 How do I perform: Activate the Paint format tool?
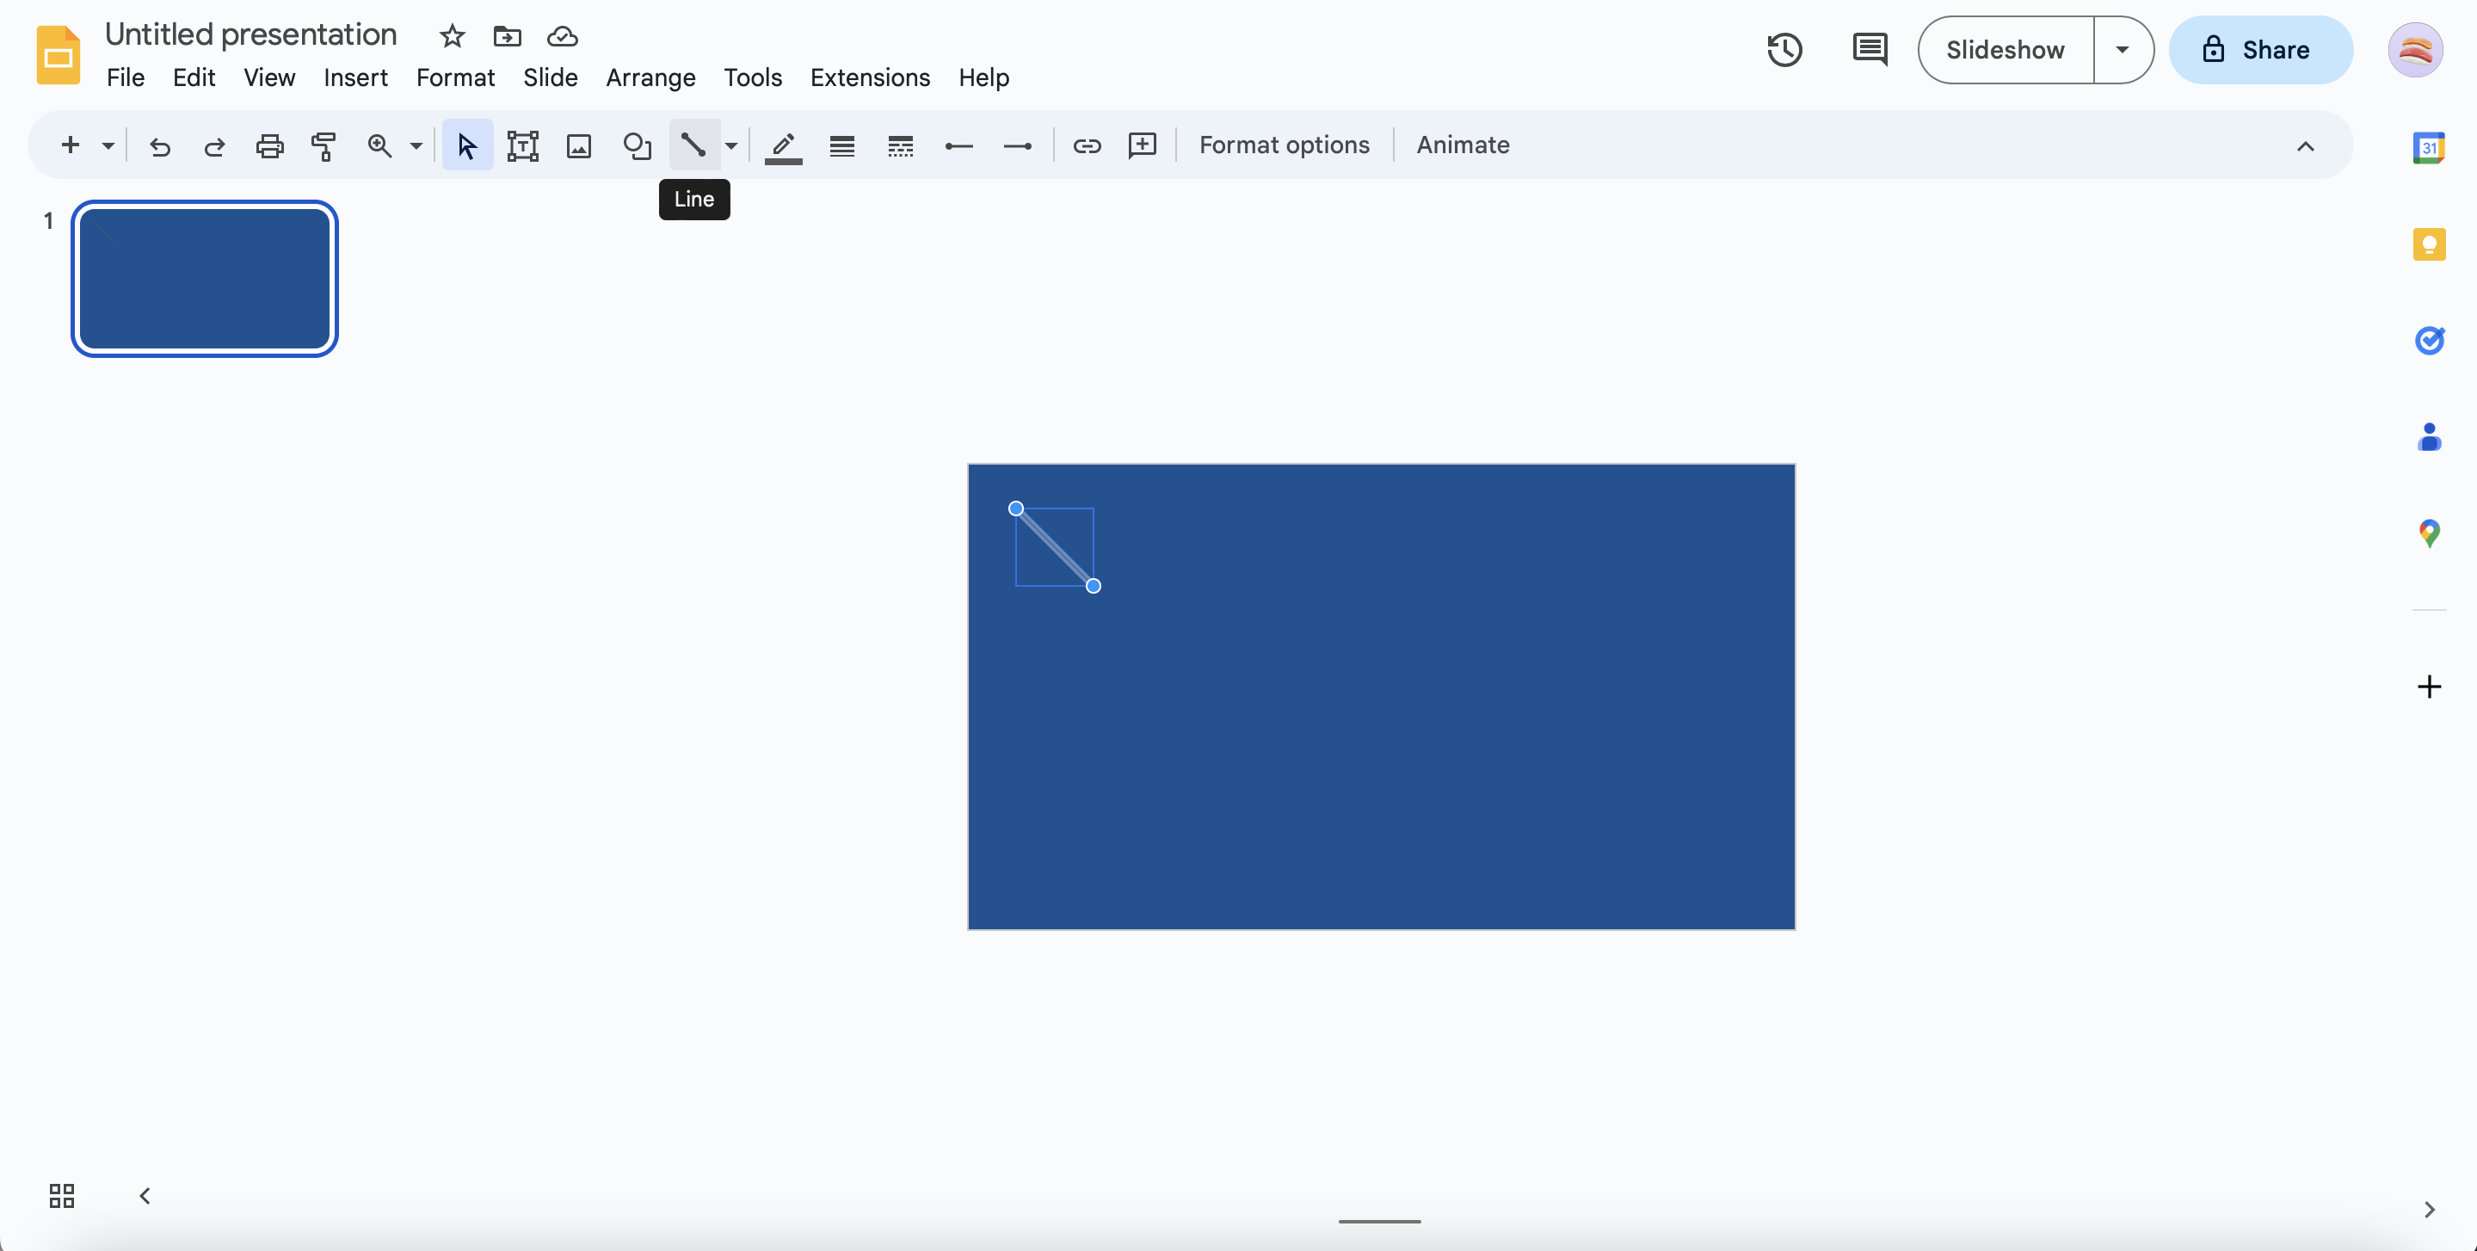pos(323,145)
